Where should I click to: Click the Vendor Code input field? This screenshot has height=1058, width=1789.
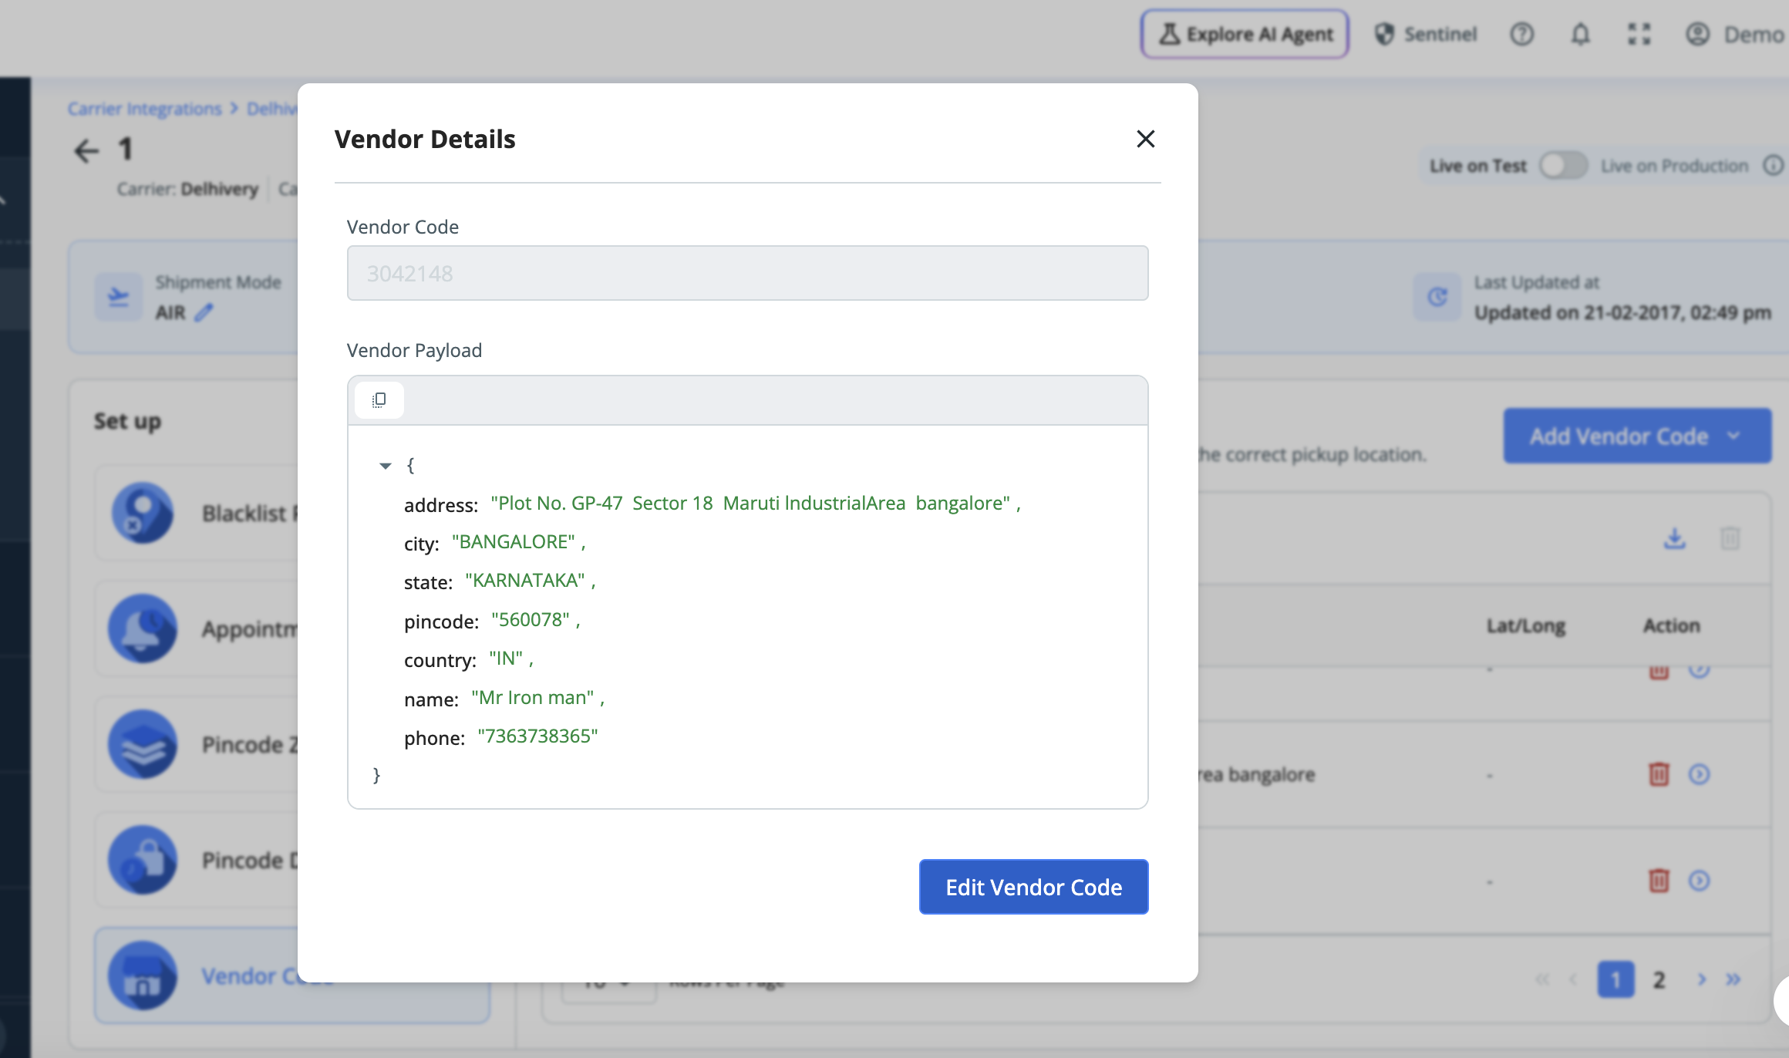pos(747,273)
